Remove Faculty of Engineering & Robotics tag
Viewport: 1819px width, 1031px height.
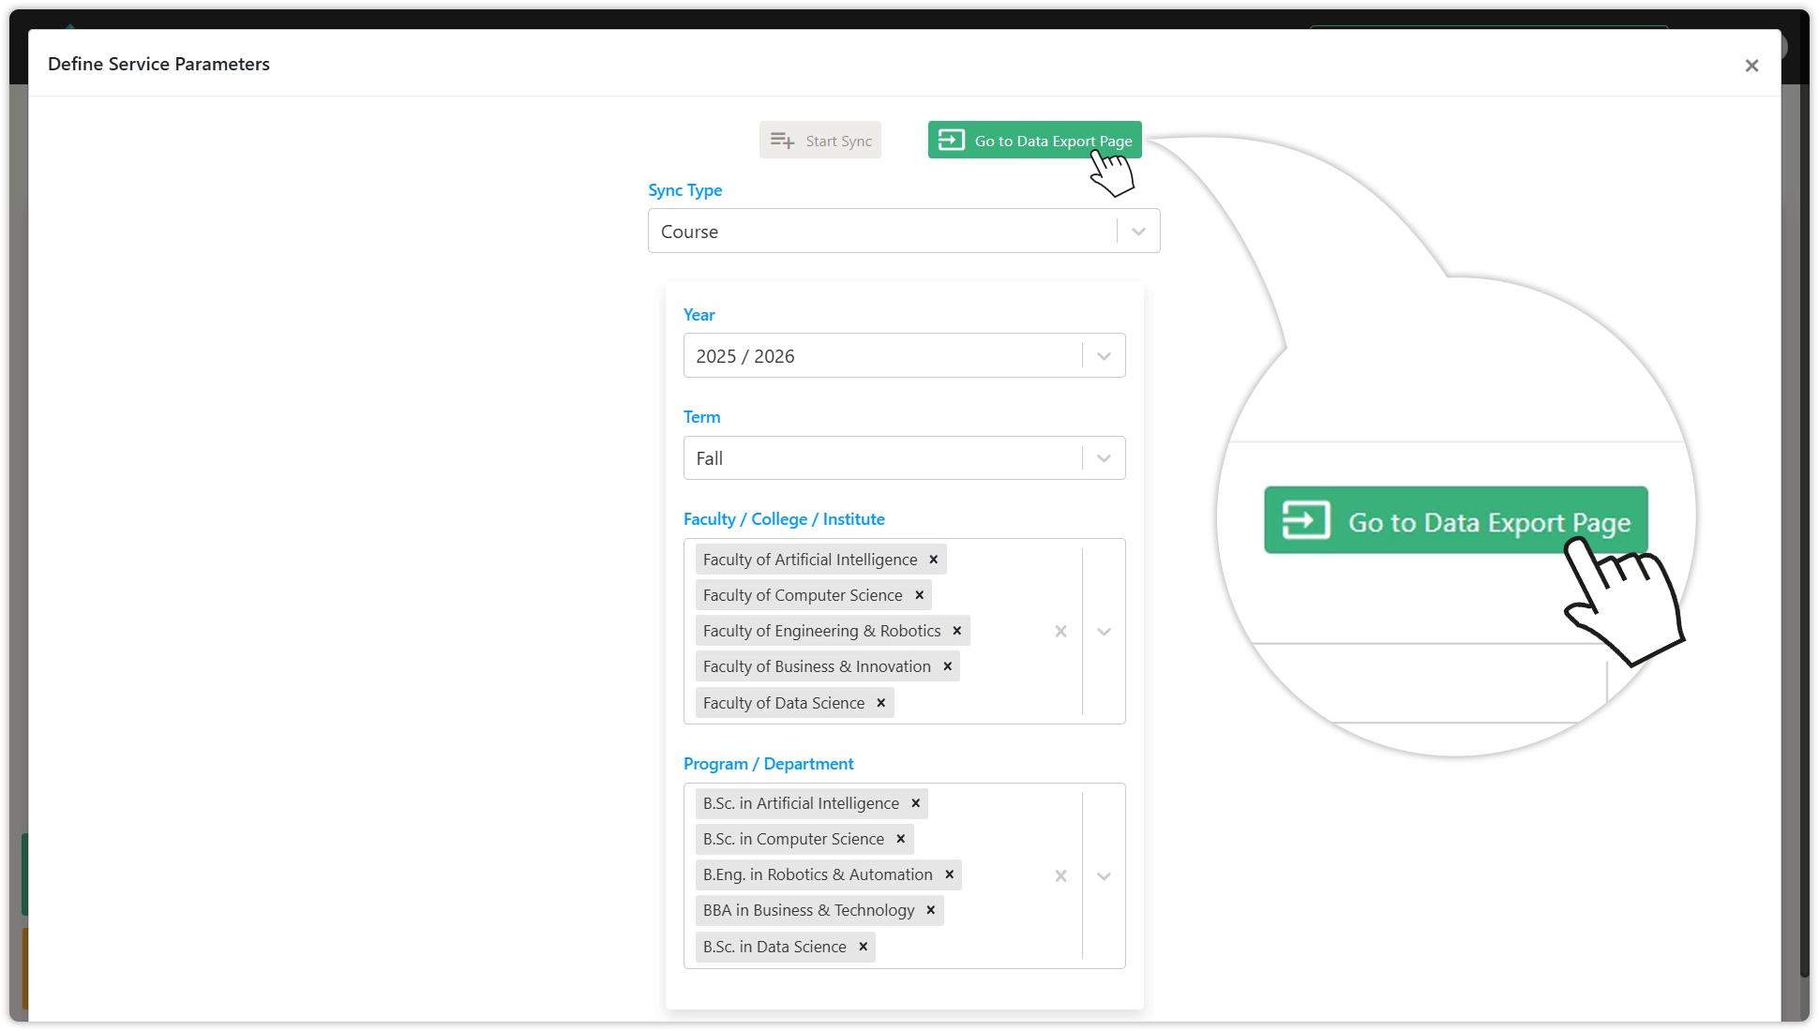click(956, 631)
